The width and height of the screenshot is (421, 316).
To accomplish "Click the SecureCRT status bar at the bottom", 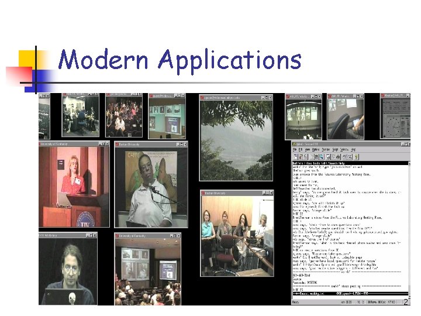I will [x=351, y=302].
